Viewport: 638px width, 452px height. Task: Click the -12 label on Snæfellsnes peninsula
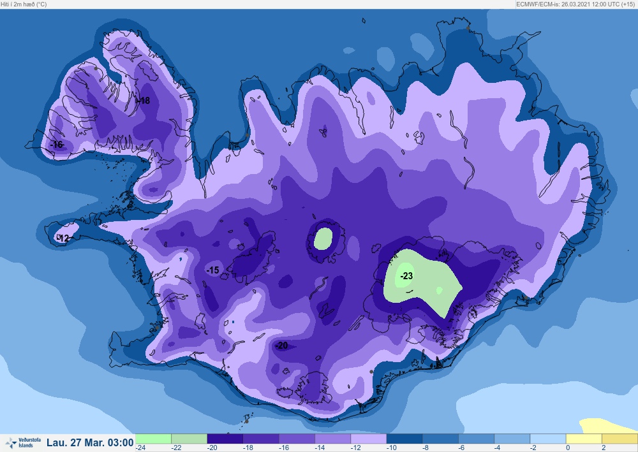click(63, 238)
